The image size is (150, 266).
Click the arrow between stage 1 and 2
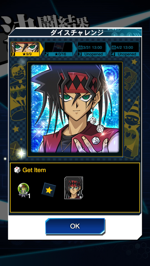point(41,49)
